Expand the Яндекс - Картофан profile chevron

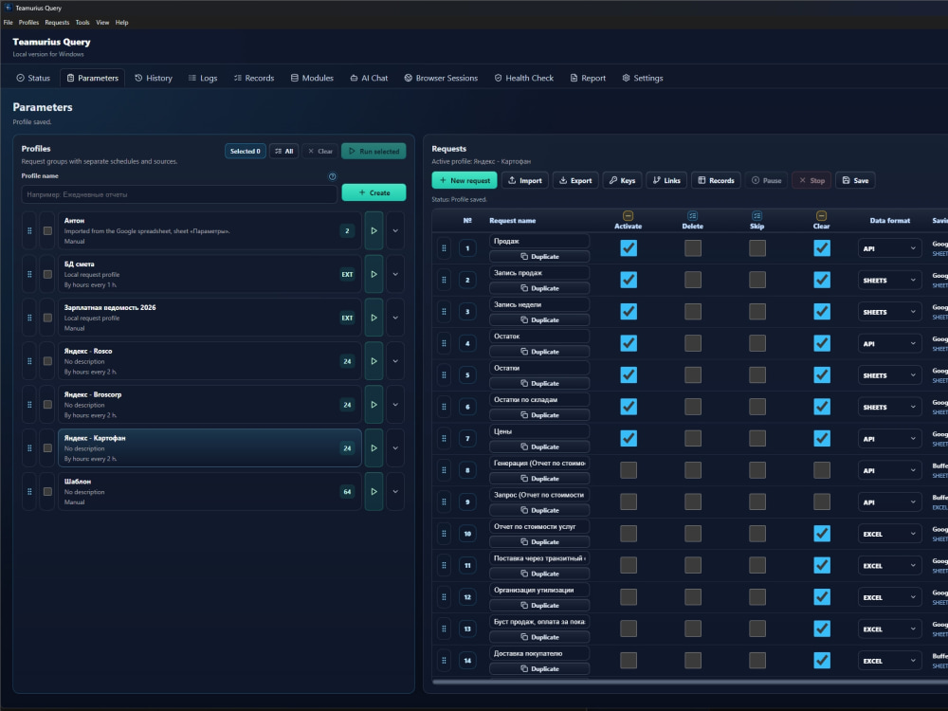tap(395, 448)
